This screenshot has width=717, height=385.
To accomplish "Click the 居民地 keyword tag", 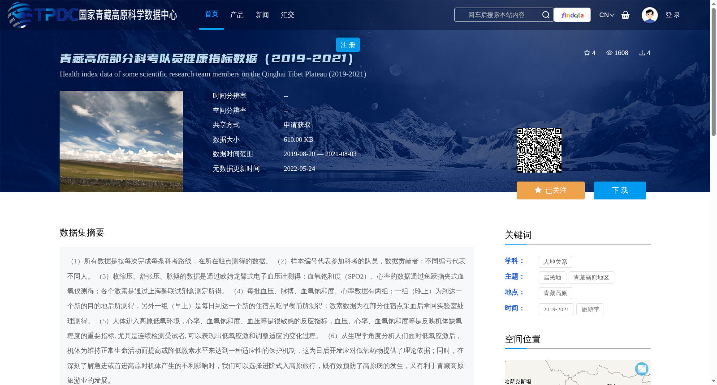I will [x=553, y=277].
